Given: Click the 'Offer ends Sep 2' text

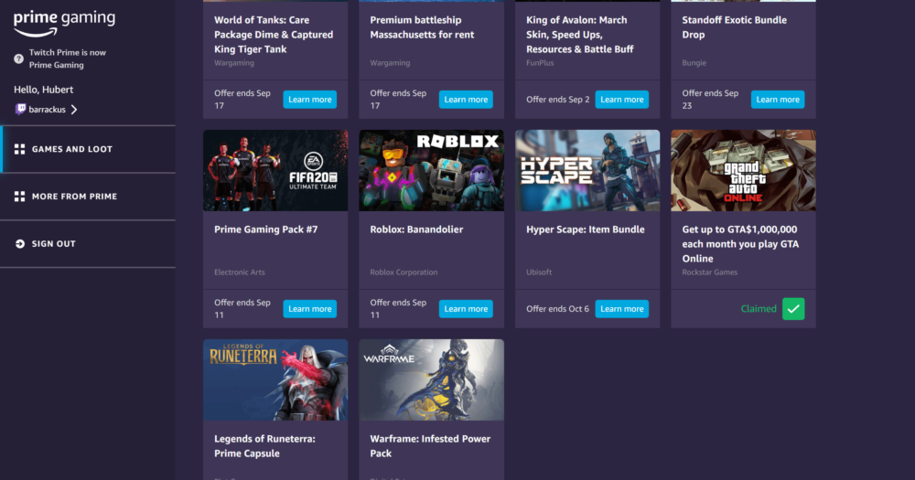Looking at the screenshot, I should [x=558, y=99].
